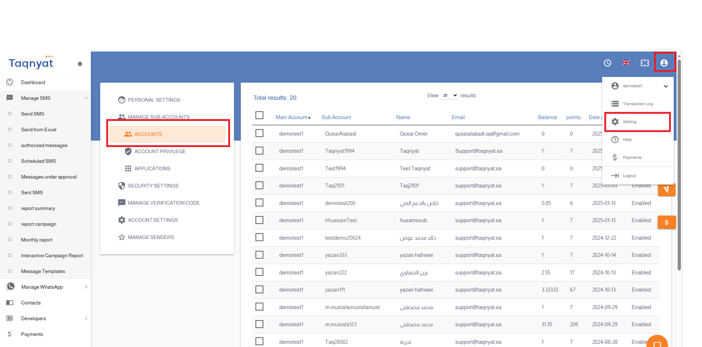Screen dimensions: 702x347
Task: Sort table by Name column header
Action: click(403, 117)
